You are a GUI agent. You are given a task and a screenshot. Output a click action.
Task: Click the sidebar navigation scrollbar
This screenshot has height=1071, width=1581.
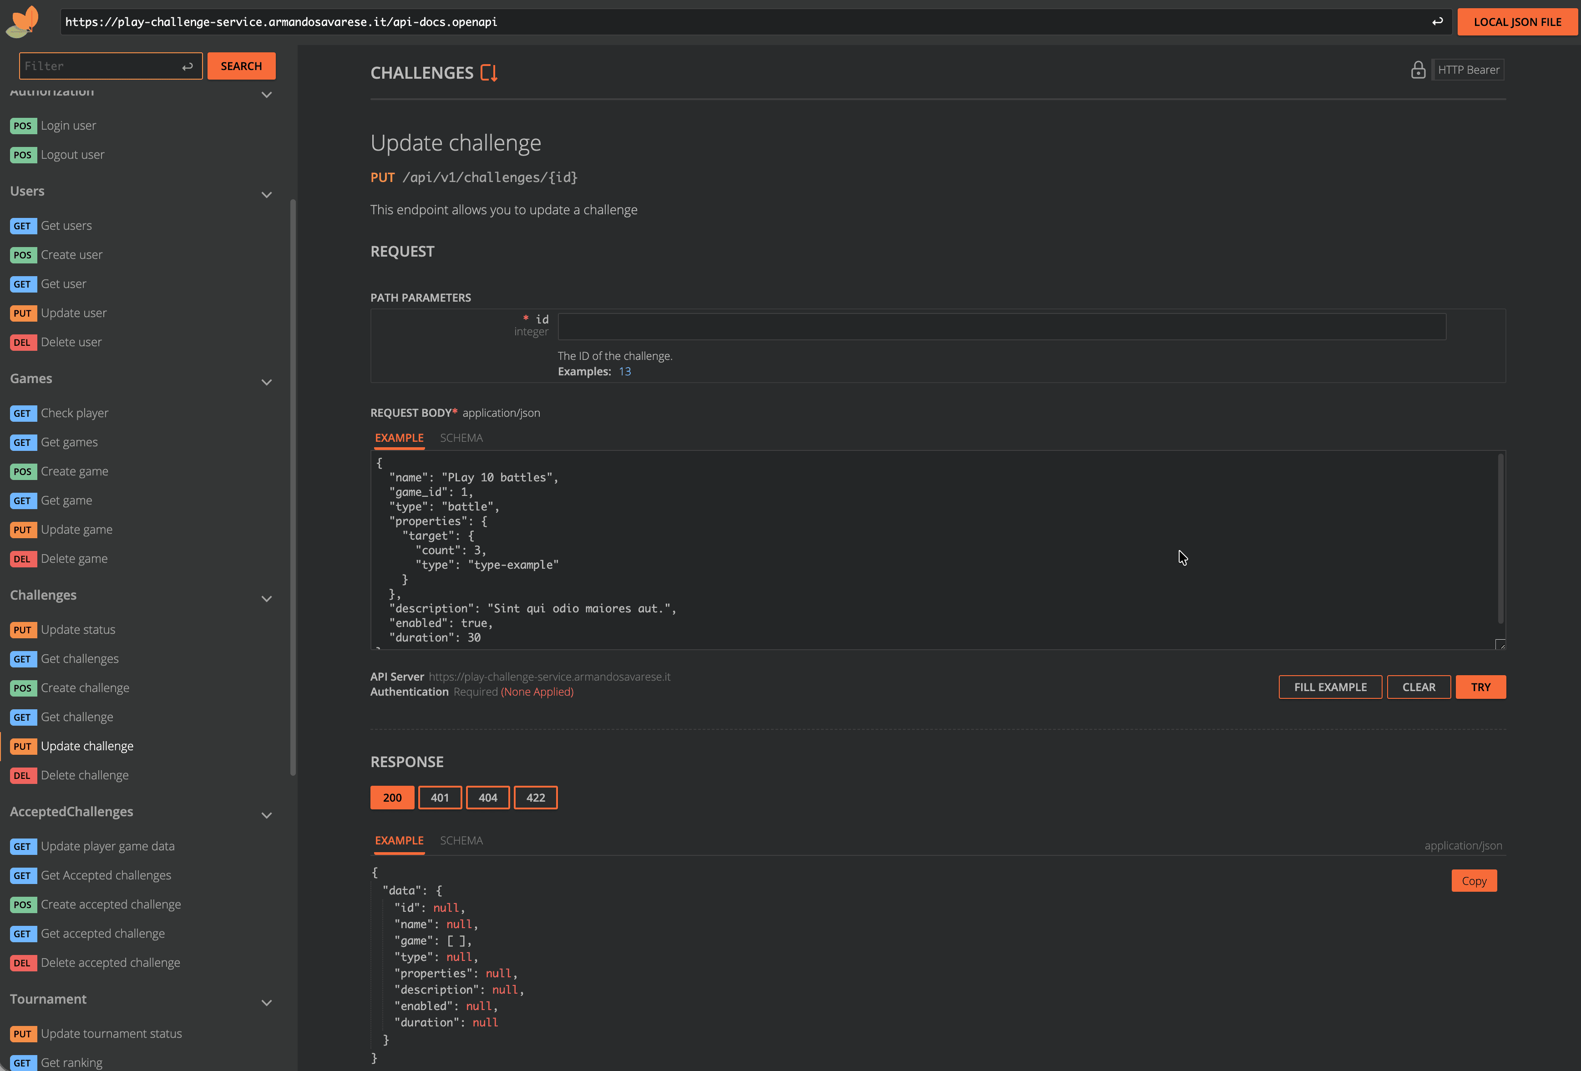(x=293, y=487)
